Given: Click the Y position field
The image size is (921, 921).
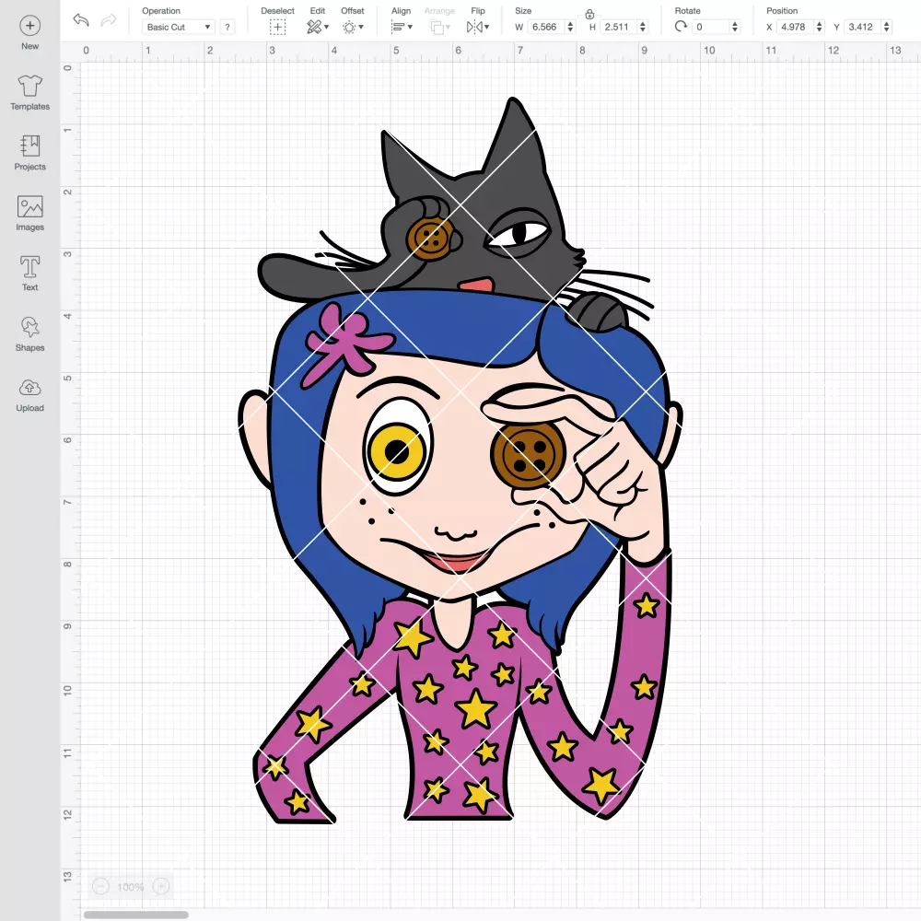Looking at the screenshot, I should click(862, 27).
